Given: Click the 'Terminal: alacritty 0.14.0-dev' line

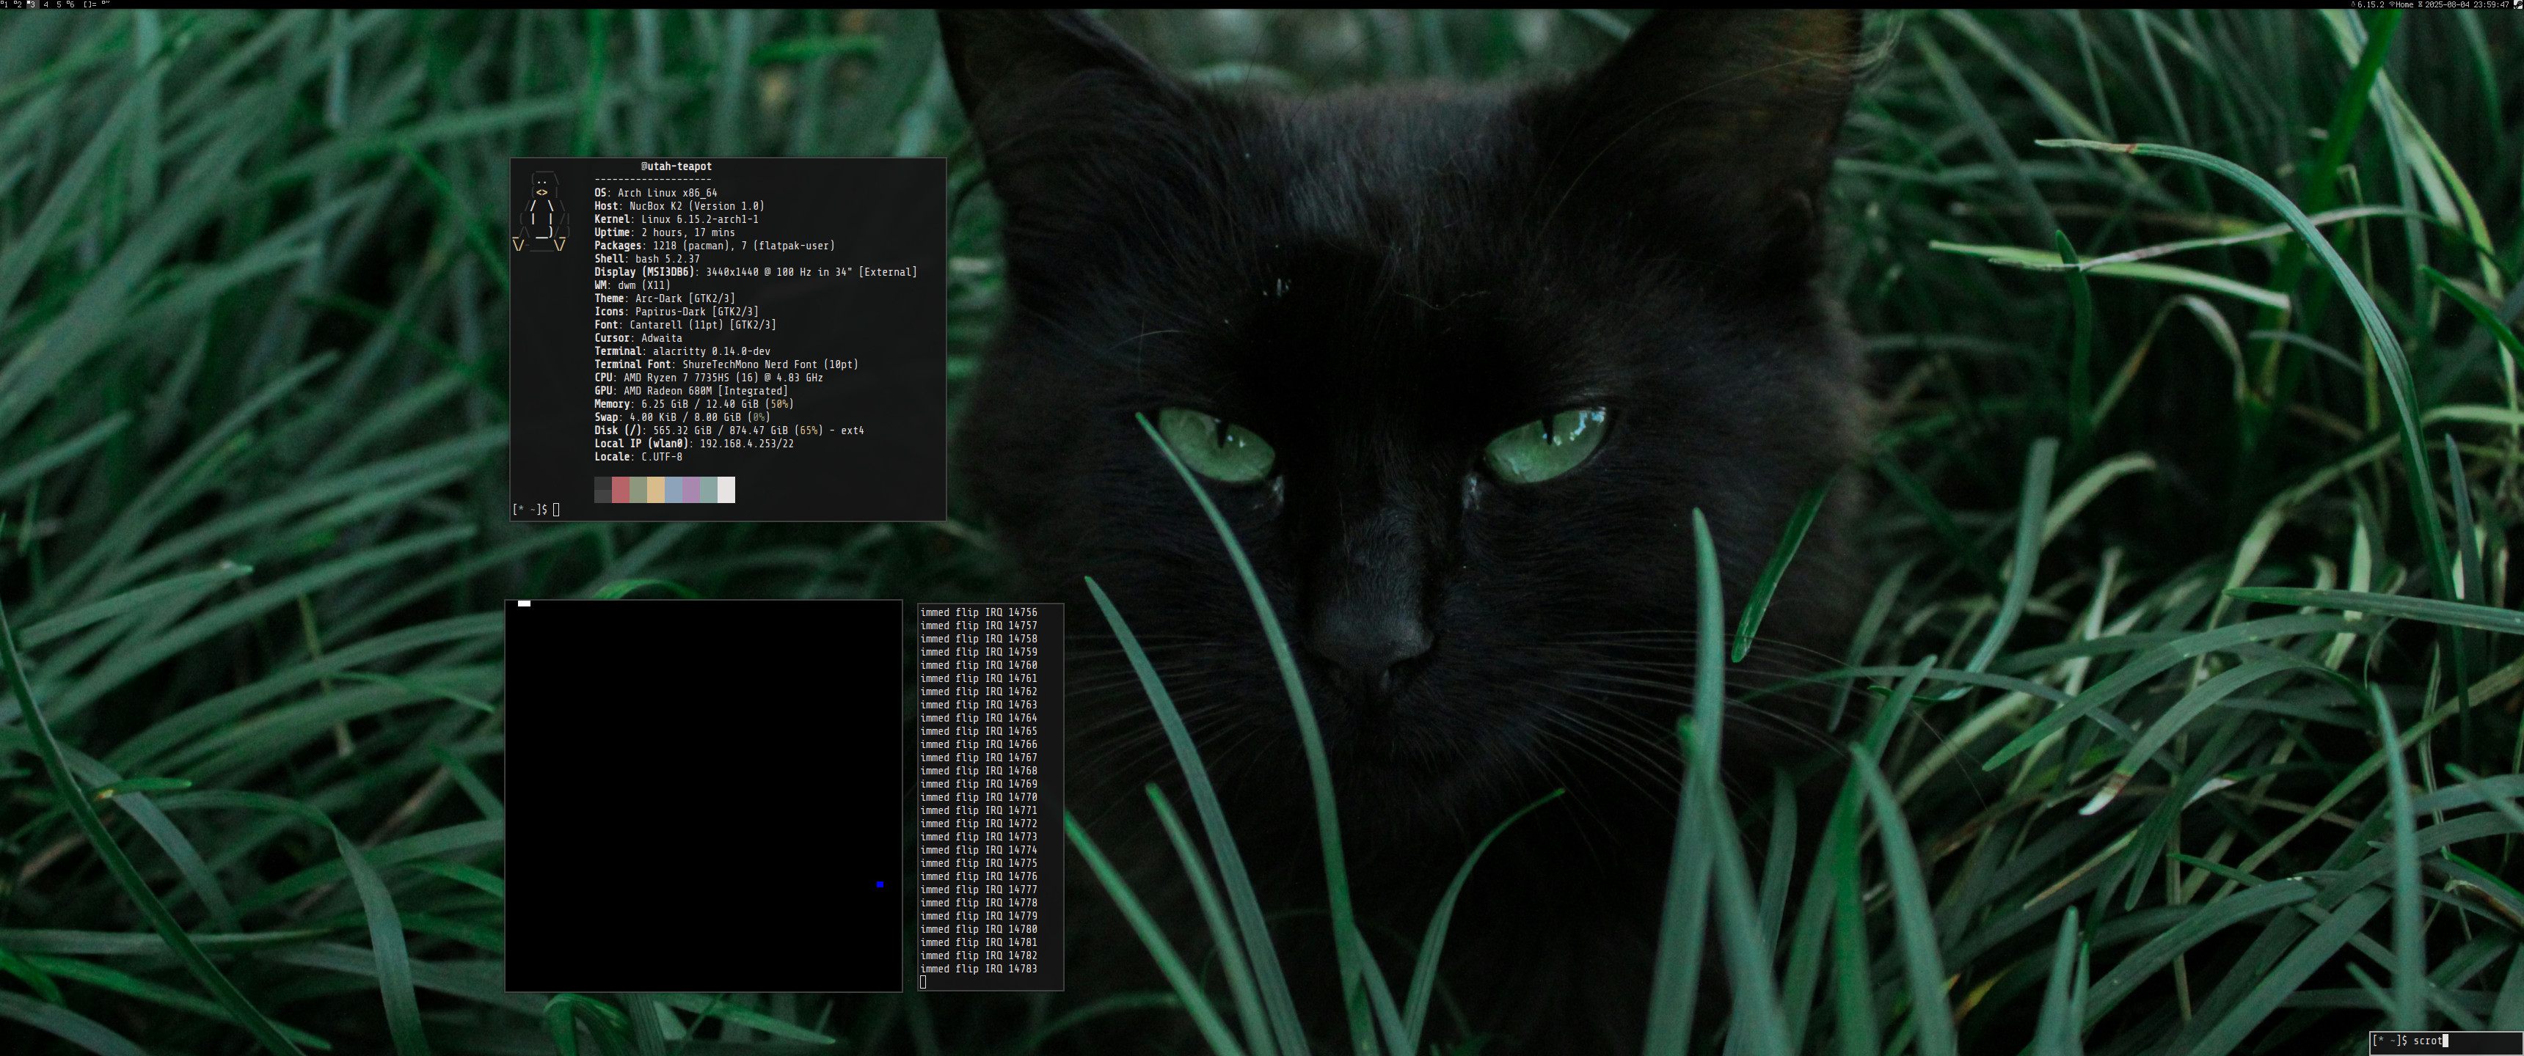Looking at the screenshot, I should pyautogui.click(x=682, y=352).
